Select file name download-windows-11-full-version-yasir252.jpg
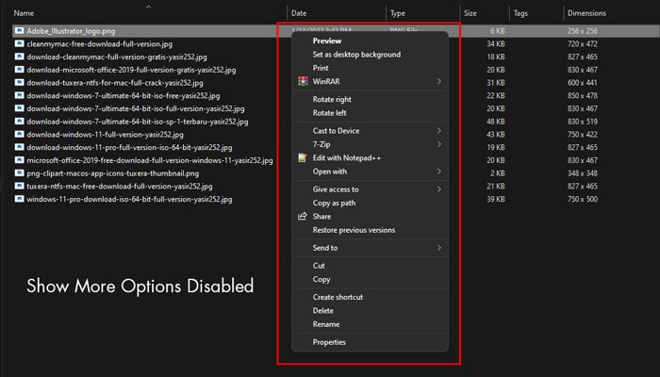This screenshot has height=377, width=660. click(x=105, y=135)
